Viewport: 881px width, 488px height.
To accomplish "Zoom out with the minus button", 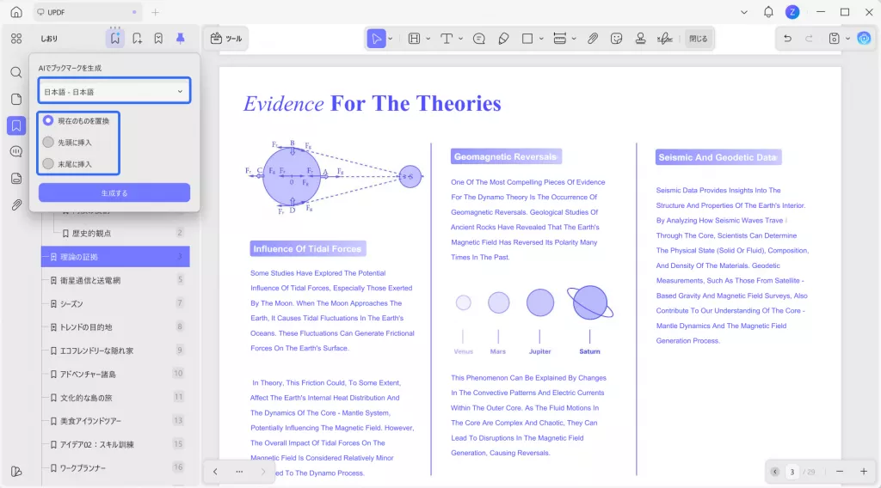I will click(840, 472).
